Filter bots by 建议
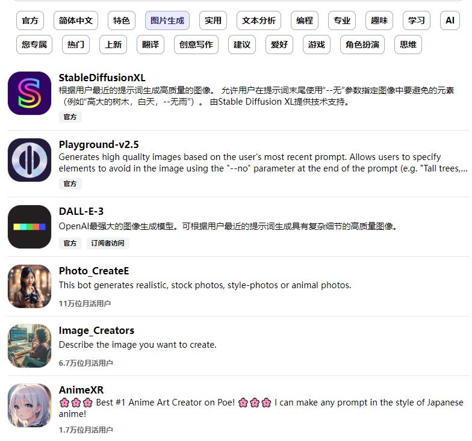Screen dimensions: 472x441 242,45
